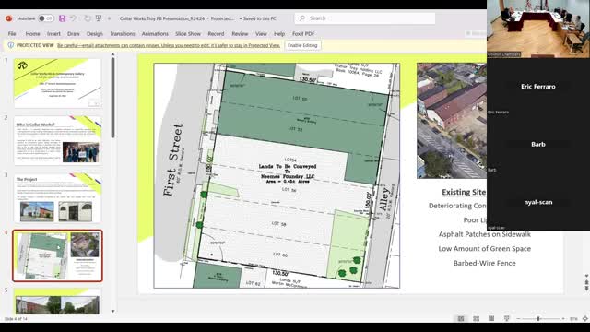Click the thumbnail pane scrollbar thumb
The image size is (590, 332).
(x=112, y=98)
